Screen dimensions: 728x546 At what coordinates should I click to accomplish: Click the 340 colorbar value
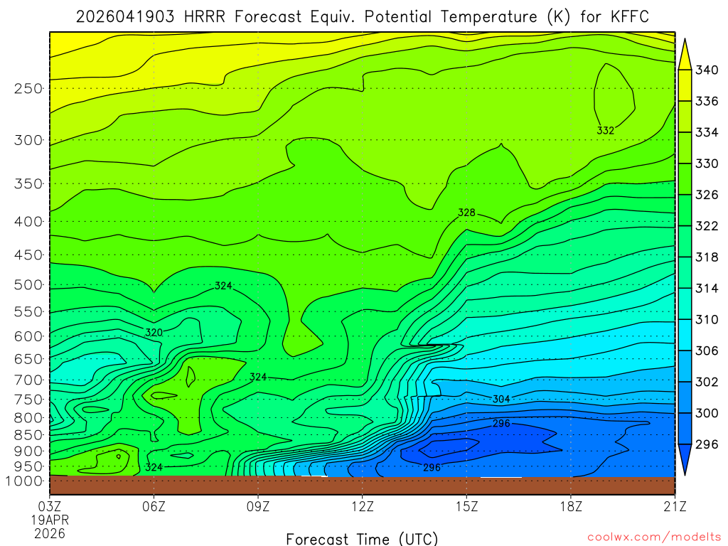pos(707,70)
